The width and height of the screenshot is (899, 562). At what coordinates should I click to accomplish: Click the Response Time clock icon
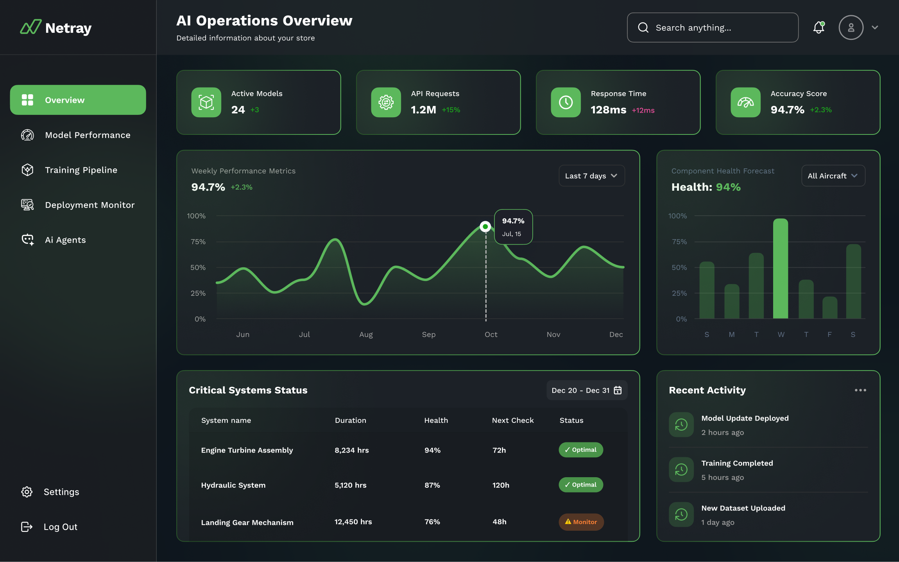(x=566, y=102)
